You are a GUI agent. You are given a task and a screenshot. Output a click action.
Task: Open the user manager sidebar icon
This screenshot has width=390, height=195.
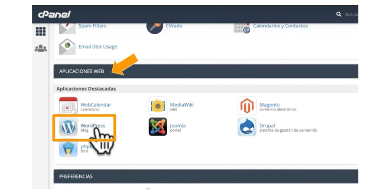click(x=41, y=48)
